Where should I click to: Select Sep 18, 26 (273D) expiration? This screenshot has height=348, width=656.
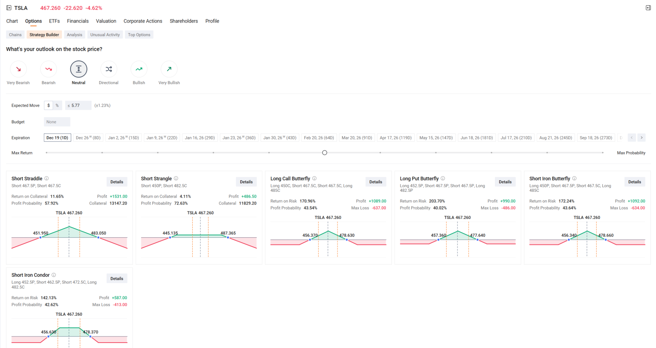pos(596,138)
